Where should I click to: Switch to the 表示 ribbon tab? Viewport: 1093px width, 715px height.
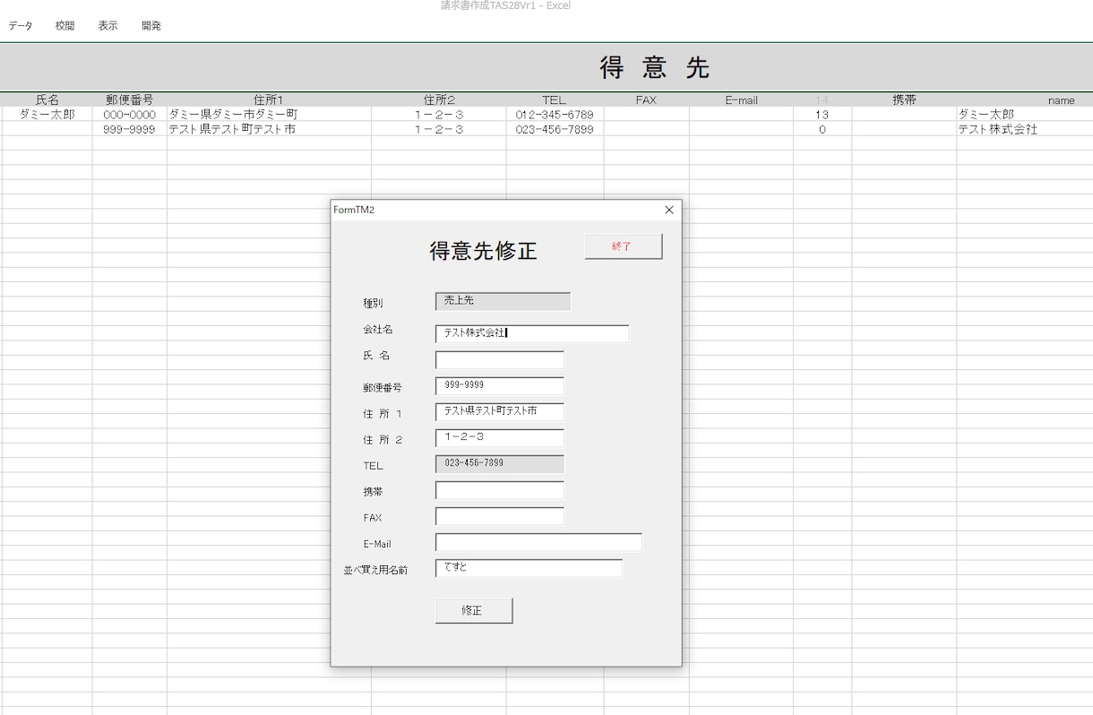pyautogui.click(x=108, y=26)
